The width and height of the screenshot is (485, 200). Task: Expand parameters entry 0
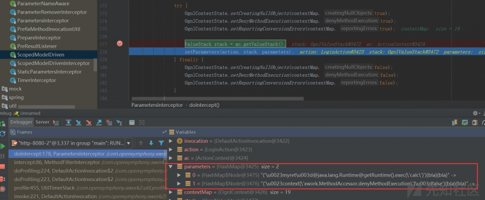[179, 175]
